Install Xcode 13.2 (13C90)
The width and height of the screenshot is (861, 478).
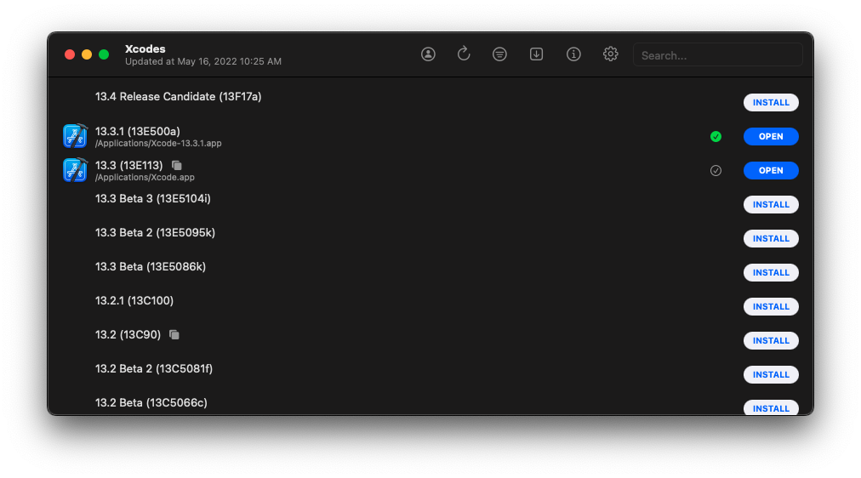771,341
